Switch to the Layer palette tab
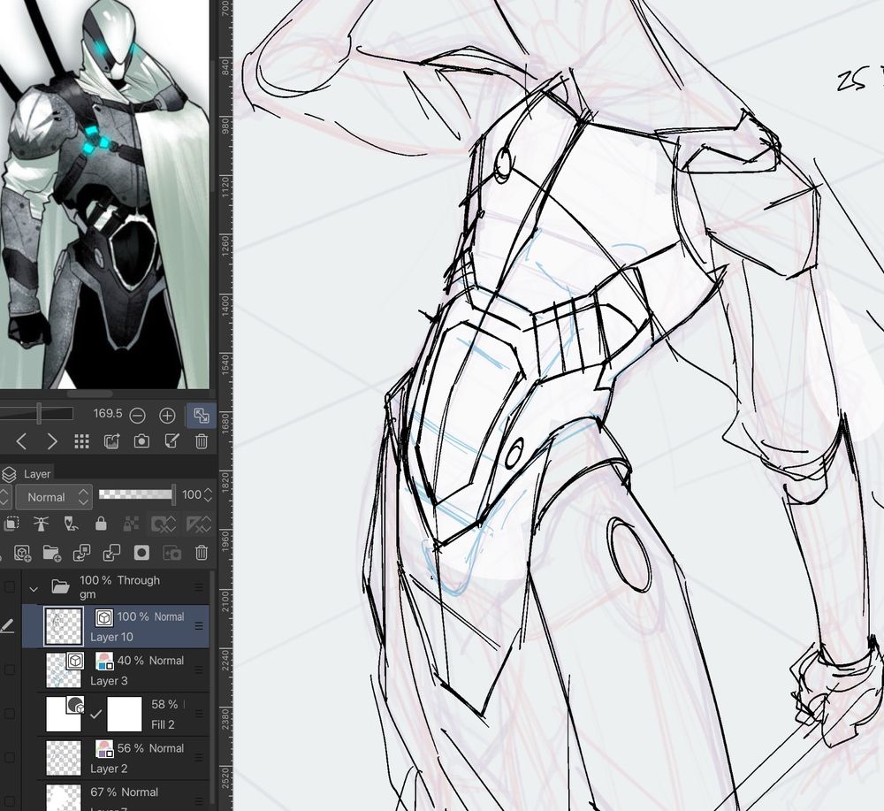Image resolution: width=884 pixels, height=811 pixels. tap(36, 474)
